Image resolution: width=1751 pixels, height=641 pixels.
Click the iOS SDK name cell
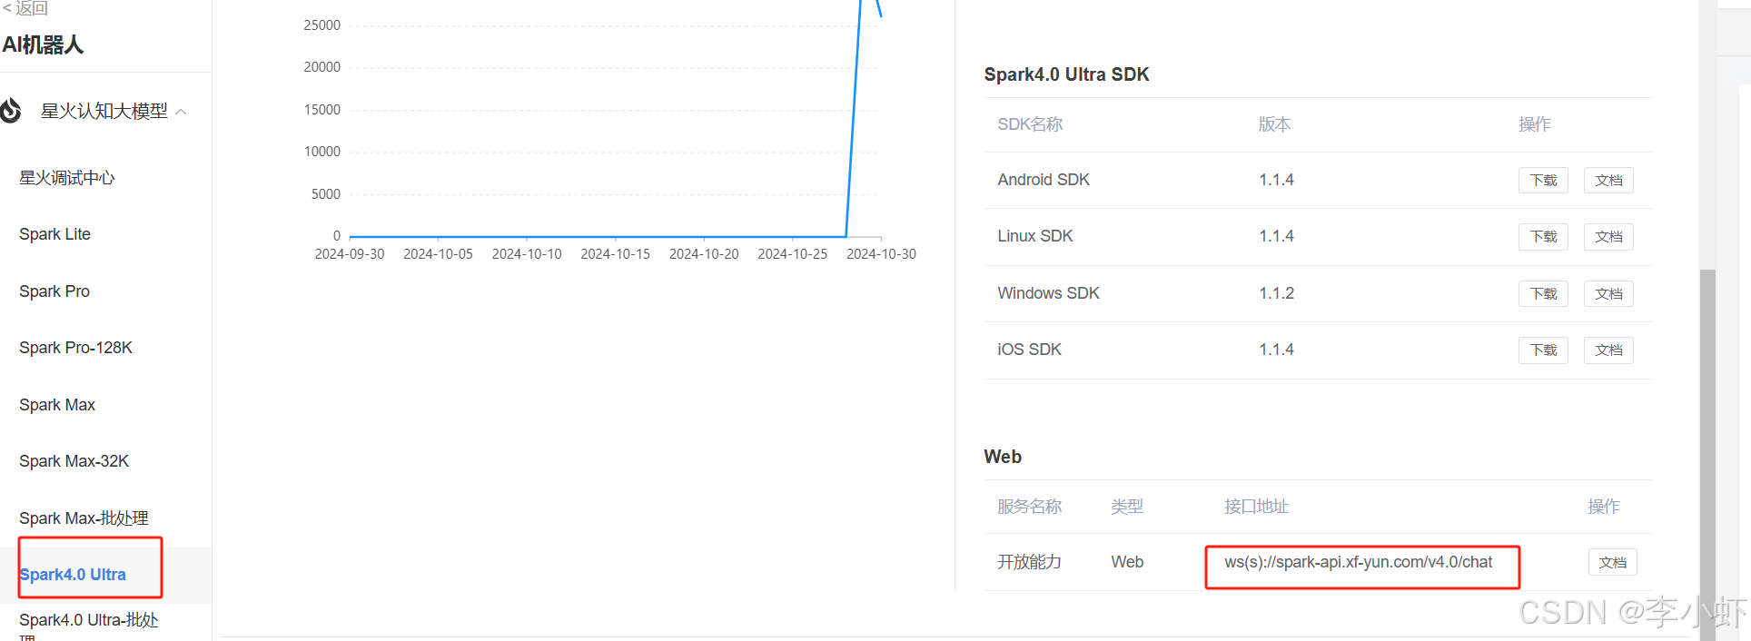tap(1029, 350)
